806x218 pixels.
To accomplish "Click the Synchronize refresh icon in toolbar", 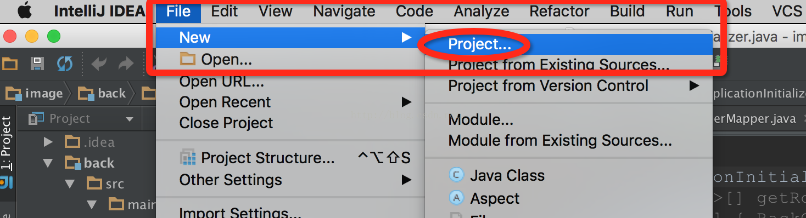I will (65, 64).
